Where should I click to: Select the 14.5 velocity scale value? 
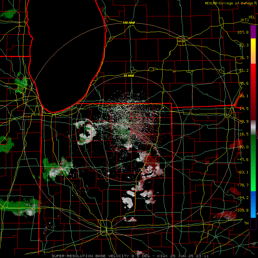point(244,109)
